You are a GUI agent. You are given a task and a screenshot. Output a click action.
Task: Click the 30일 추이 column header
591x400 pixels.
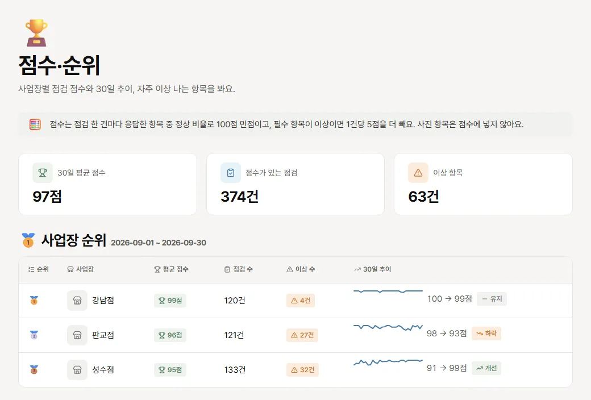[373, 269]
